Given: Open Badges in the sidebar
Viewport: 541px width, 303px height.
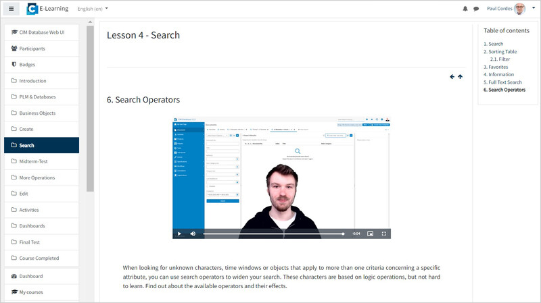Looking at the screenshot, I should click(x=42, y=65).
